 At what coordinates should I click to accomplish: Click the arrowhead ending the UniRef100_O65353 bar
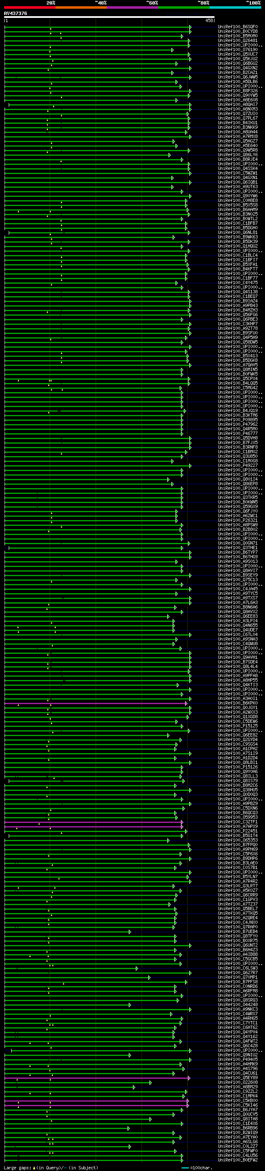click(x=169, y=840)
